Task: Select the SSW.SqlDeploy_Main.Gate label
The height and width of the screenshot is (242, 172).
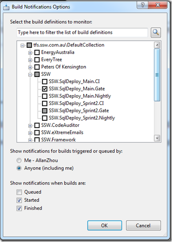Action: (77, 89)
